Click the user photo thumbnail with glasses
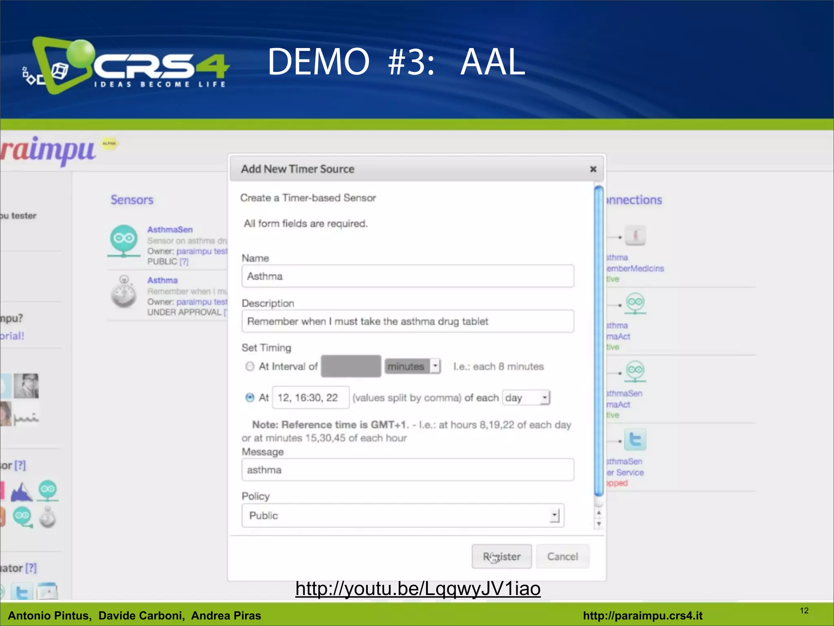 pos(26,386)
